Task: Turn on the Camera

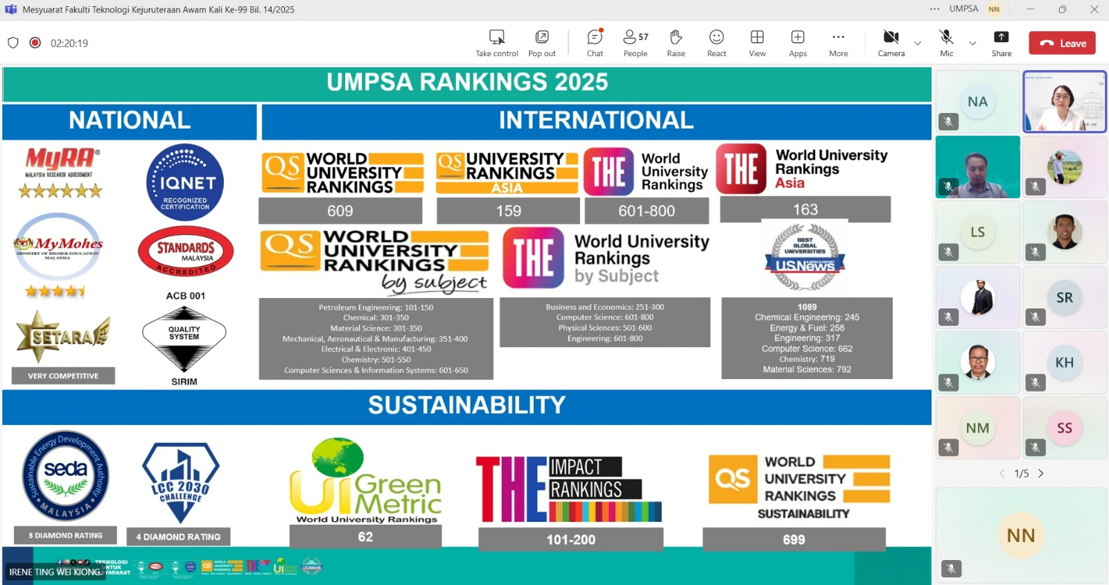Action: 891,43
